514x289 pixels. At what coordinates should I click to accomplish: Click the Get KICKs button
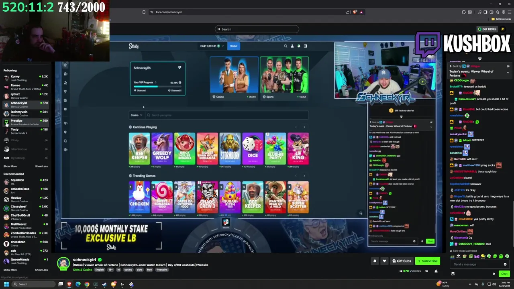pyautogui.click(x=487, y=29)
